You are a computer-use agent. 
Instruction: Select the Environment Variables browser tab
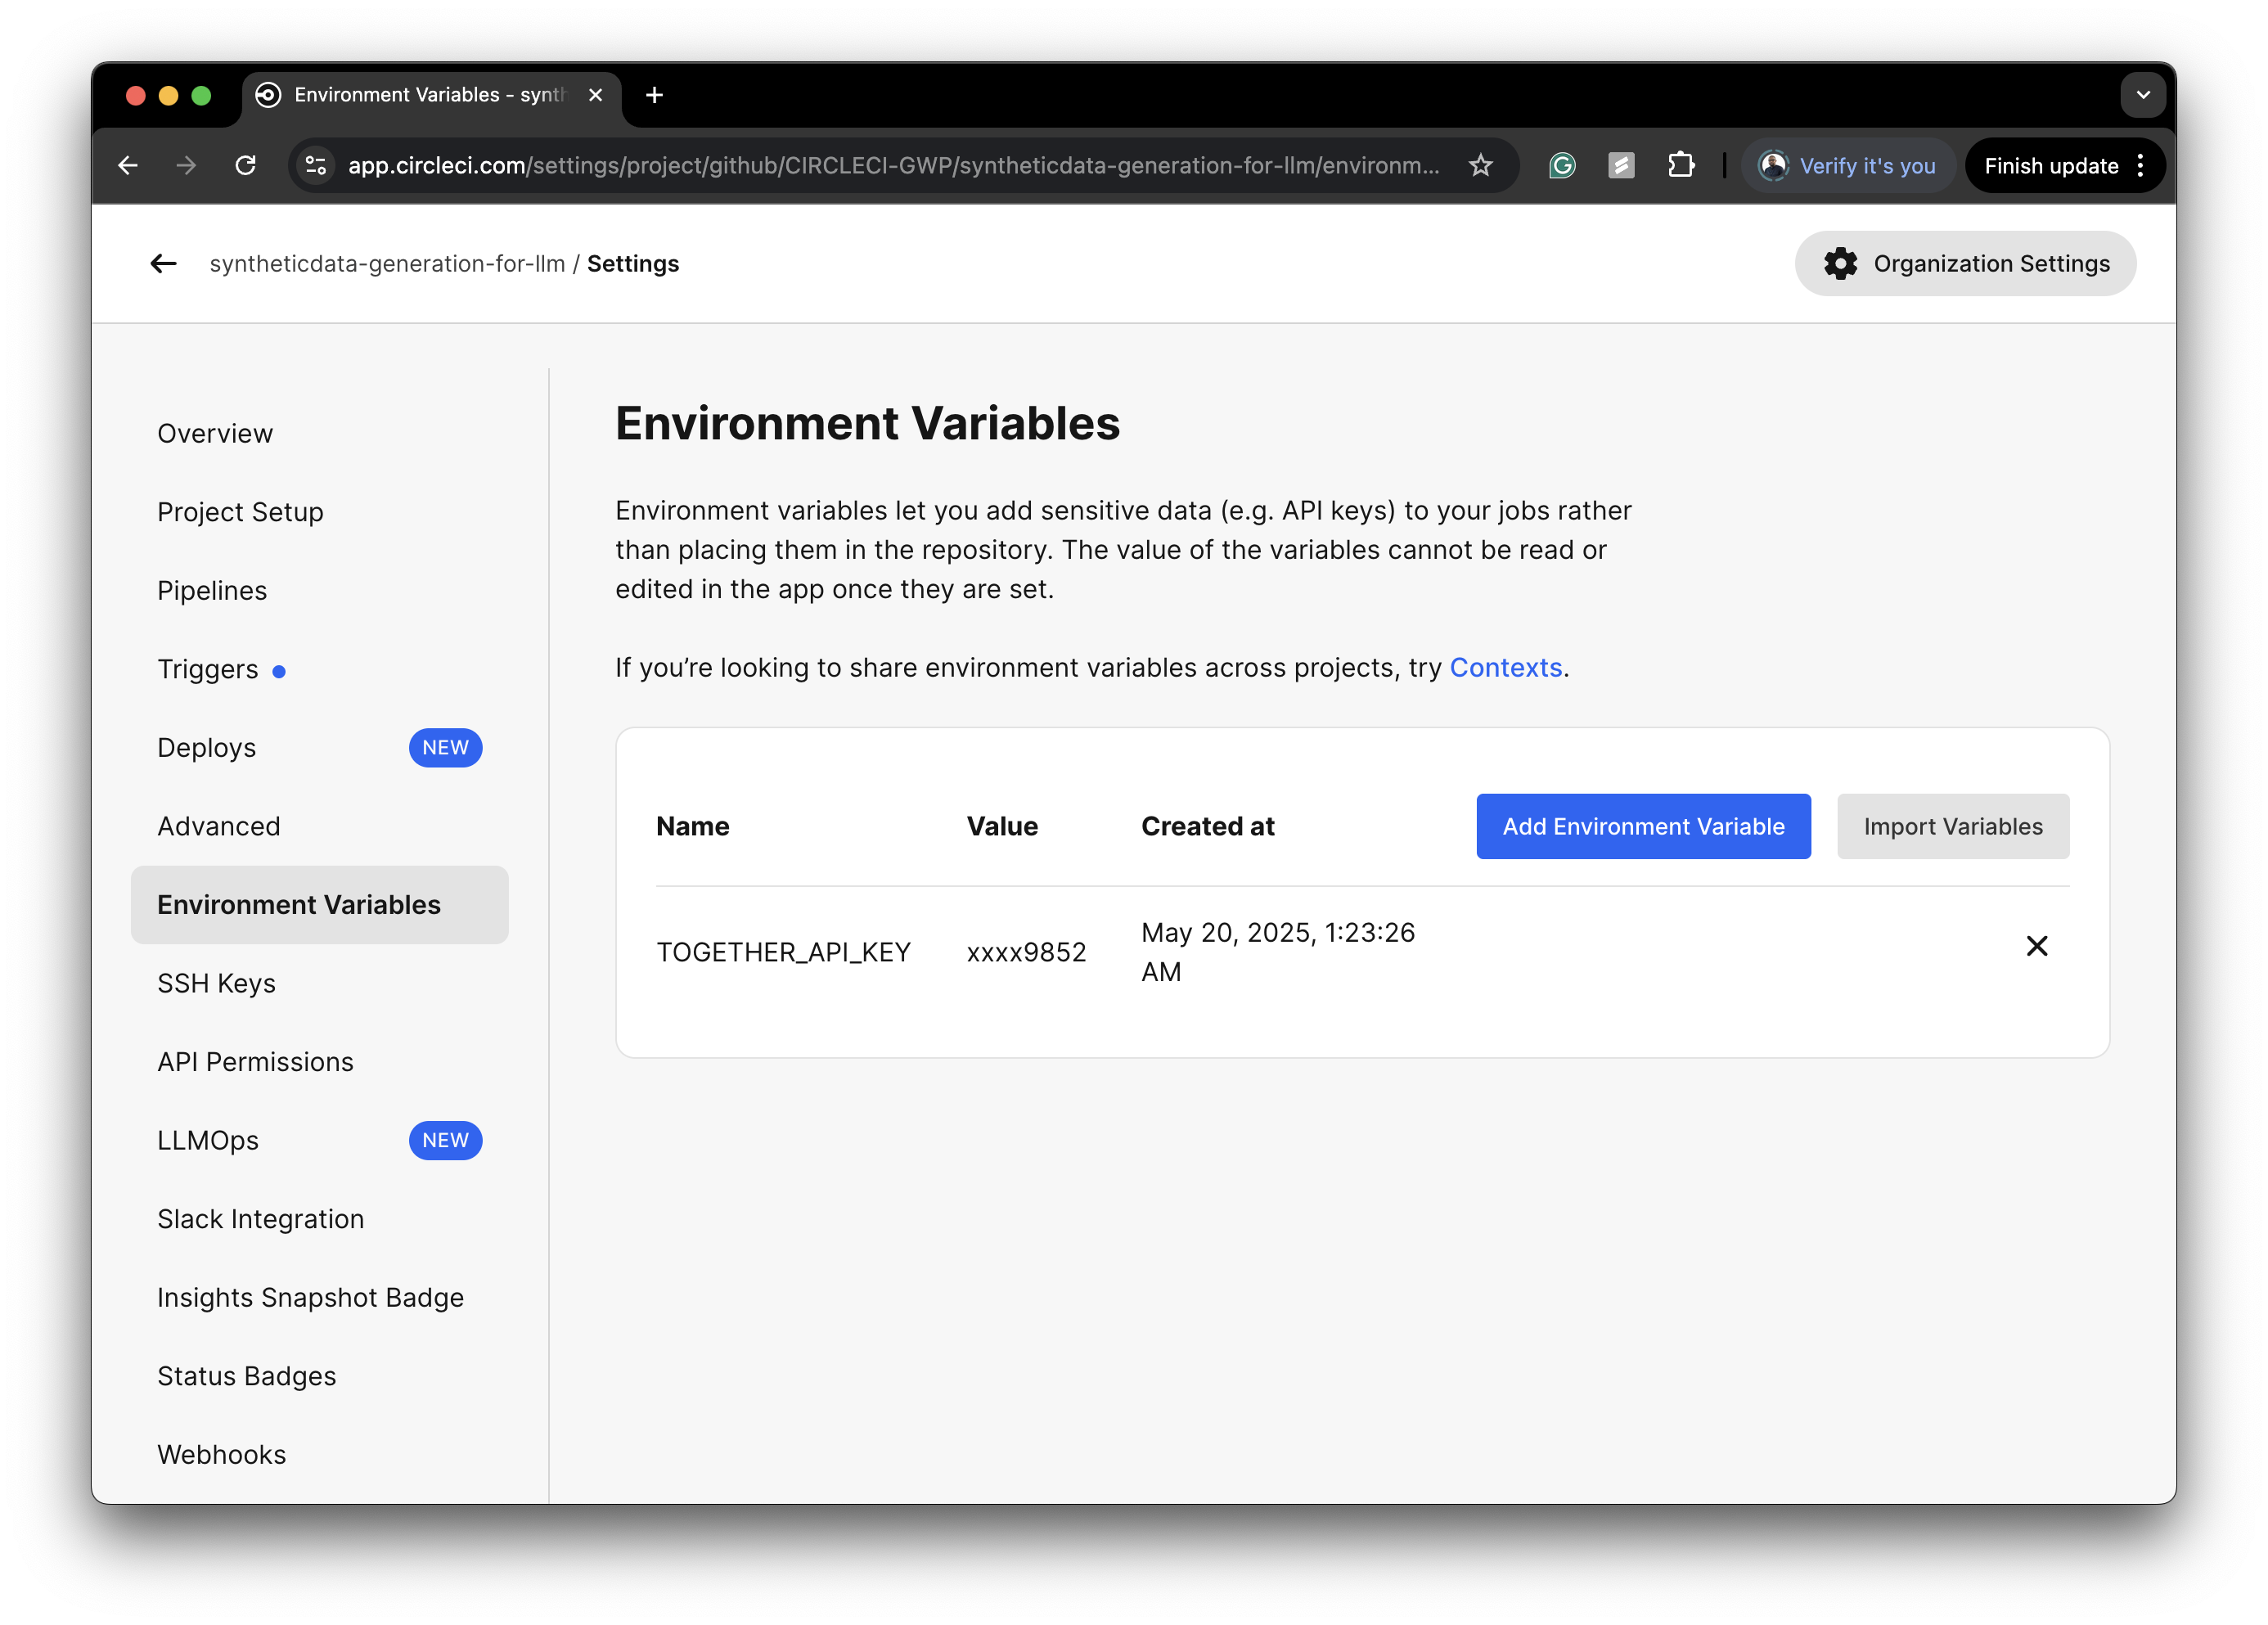420,95
